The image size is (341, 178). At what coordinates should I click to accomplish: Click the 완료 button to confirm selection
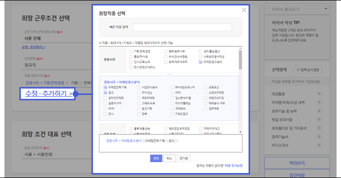[156, 158]
